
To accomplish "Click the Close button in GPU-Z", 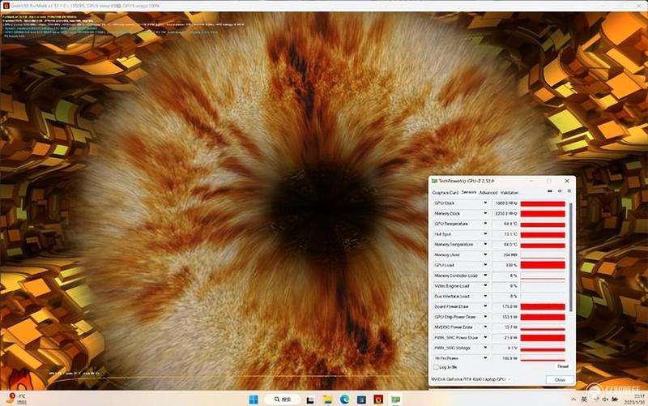I will tap(560, 379).
